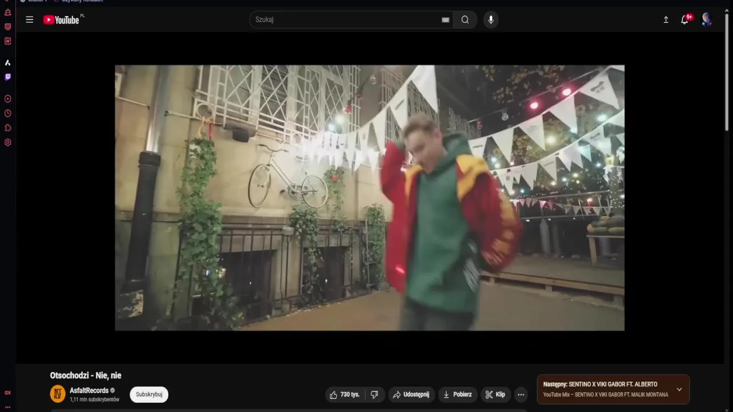Open sidebar three-dots setup menu
Image resolution: width=733 pixels, height=412 pixels.
click(x=7, y=407)
